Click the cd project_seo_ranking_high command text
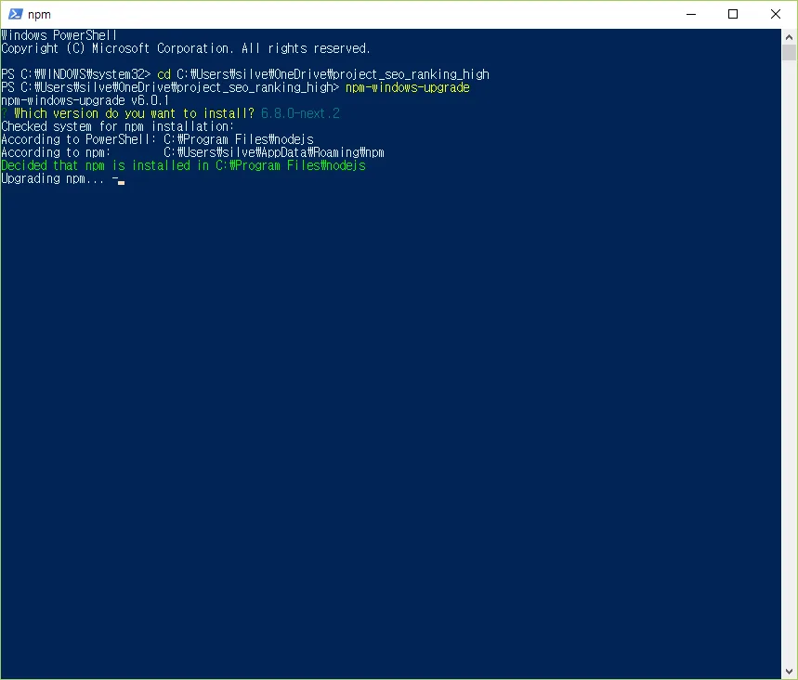The height and width of the screenshot is (680, 798). (x=322, y=74)
